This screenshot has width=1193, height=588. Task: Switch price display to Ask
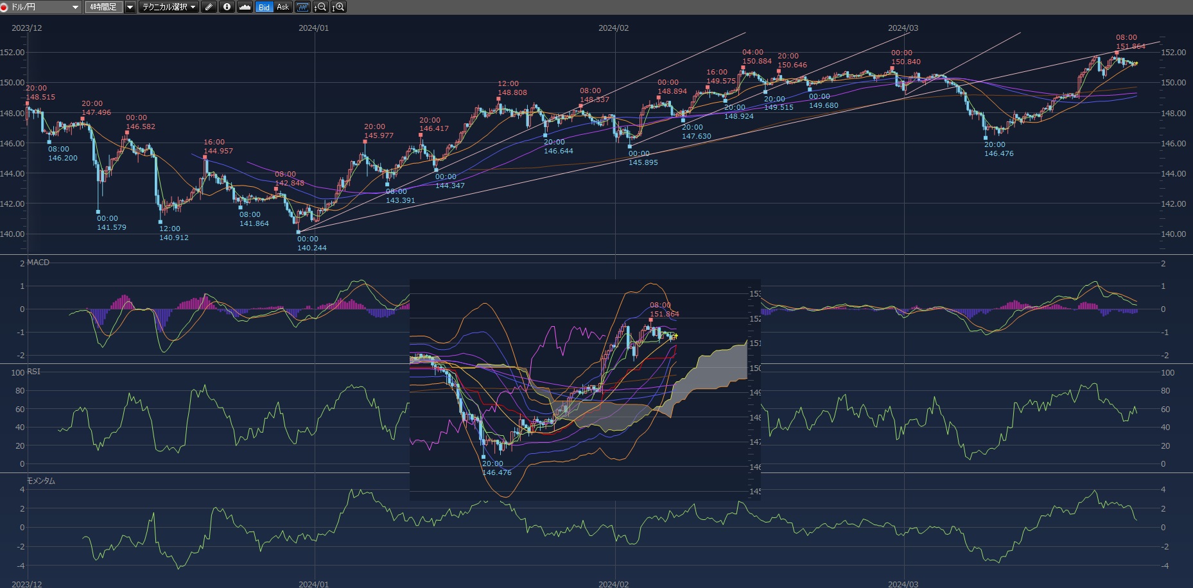(x=283, y=7)
